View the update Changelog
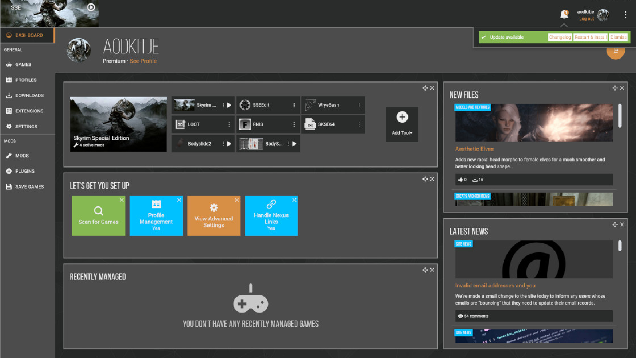Viewport: 636px width, 358px height. [560, 37]
